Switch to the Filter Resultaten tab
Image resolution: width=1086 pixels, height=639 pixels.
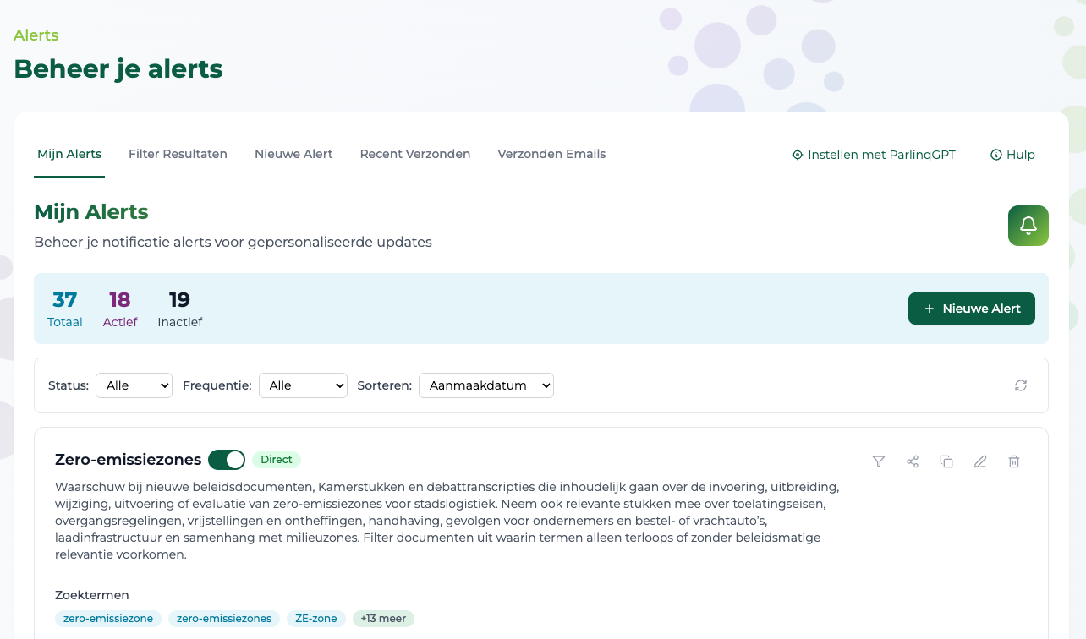click(178, 154)
